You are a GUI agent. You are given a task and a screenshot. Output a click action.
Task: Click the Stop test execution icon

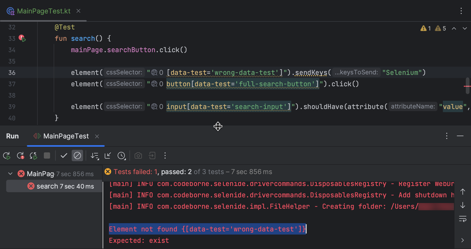(47, 155)
